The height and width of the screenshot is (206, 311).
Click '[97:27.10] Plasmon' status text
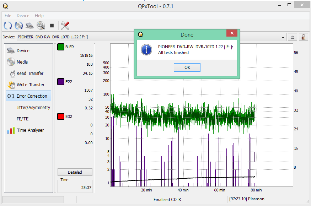[247, 199]
